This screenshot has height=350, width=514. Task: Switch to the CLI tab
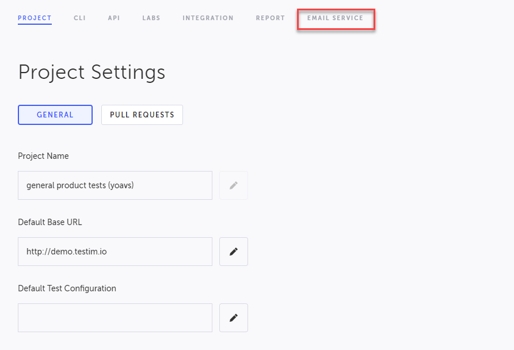(x=79, y=18)
